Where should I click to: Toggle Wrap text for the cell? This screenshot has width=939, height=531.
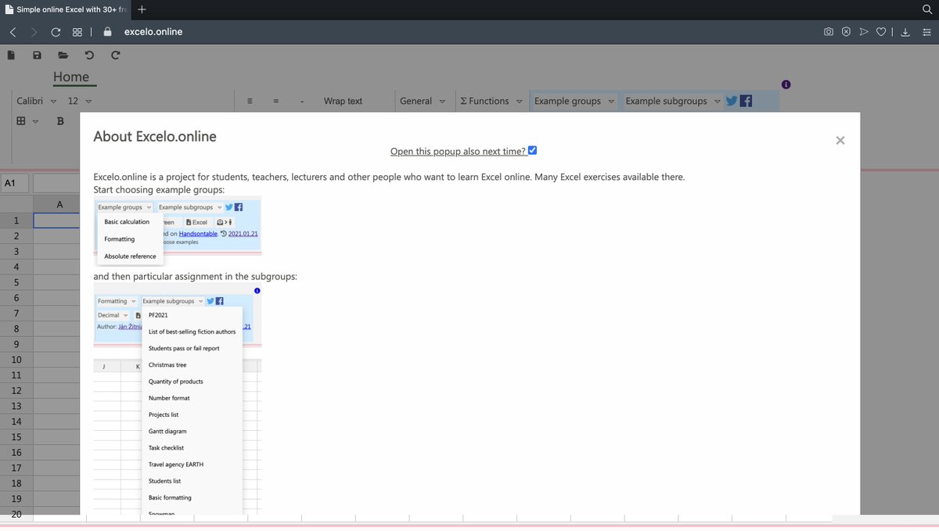(343, 101)
